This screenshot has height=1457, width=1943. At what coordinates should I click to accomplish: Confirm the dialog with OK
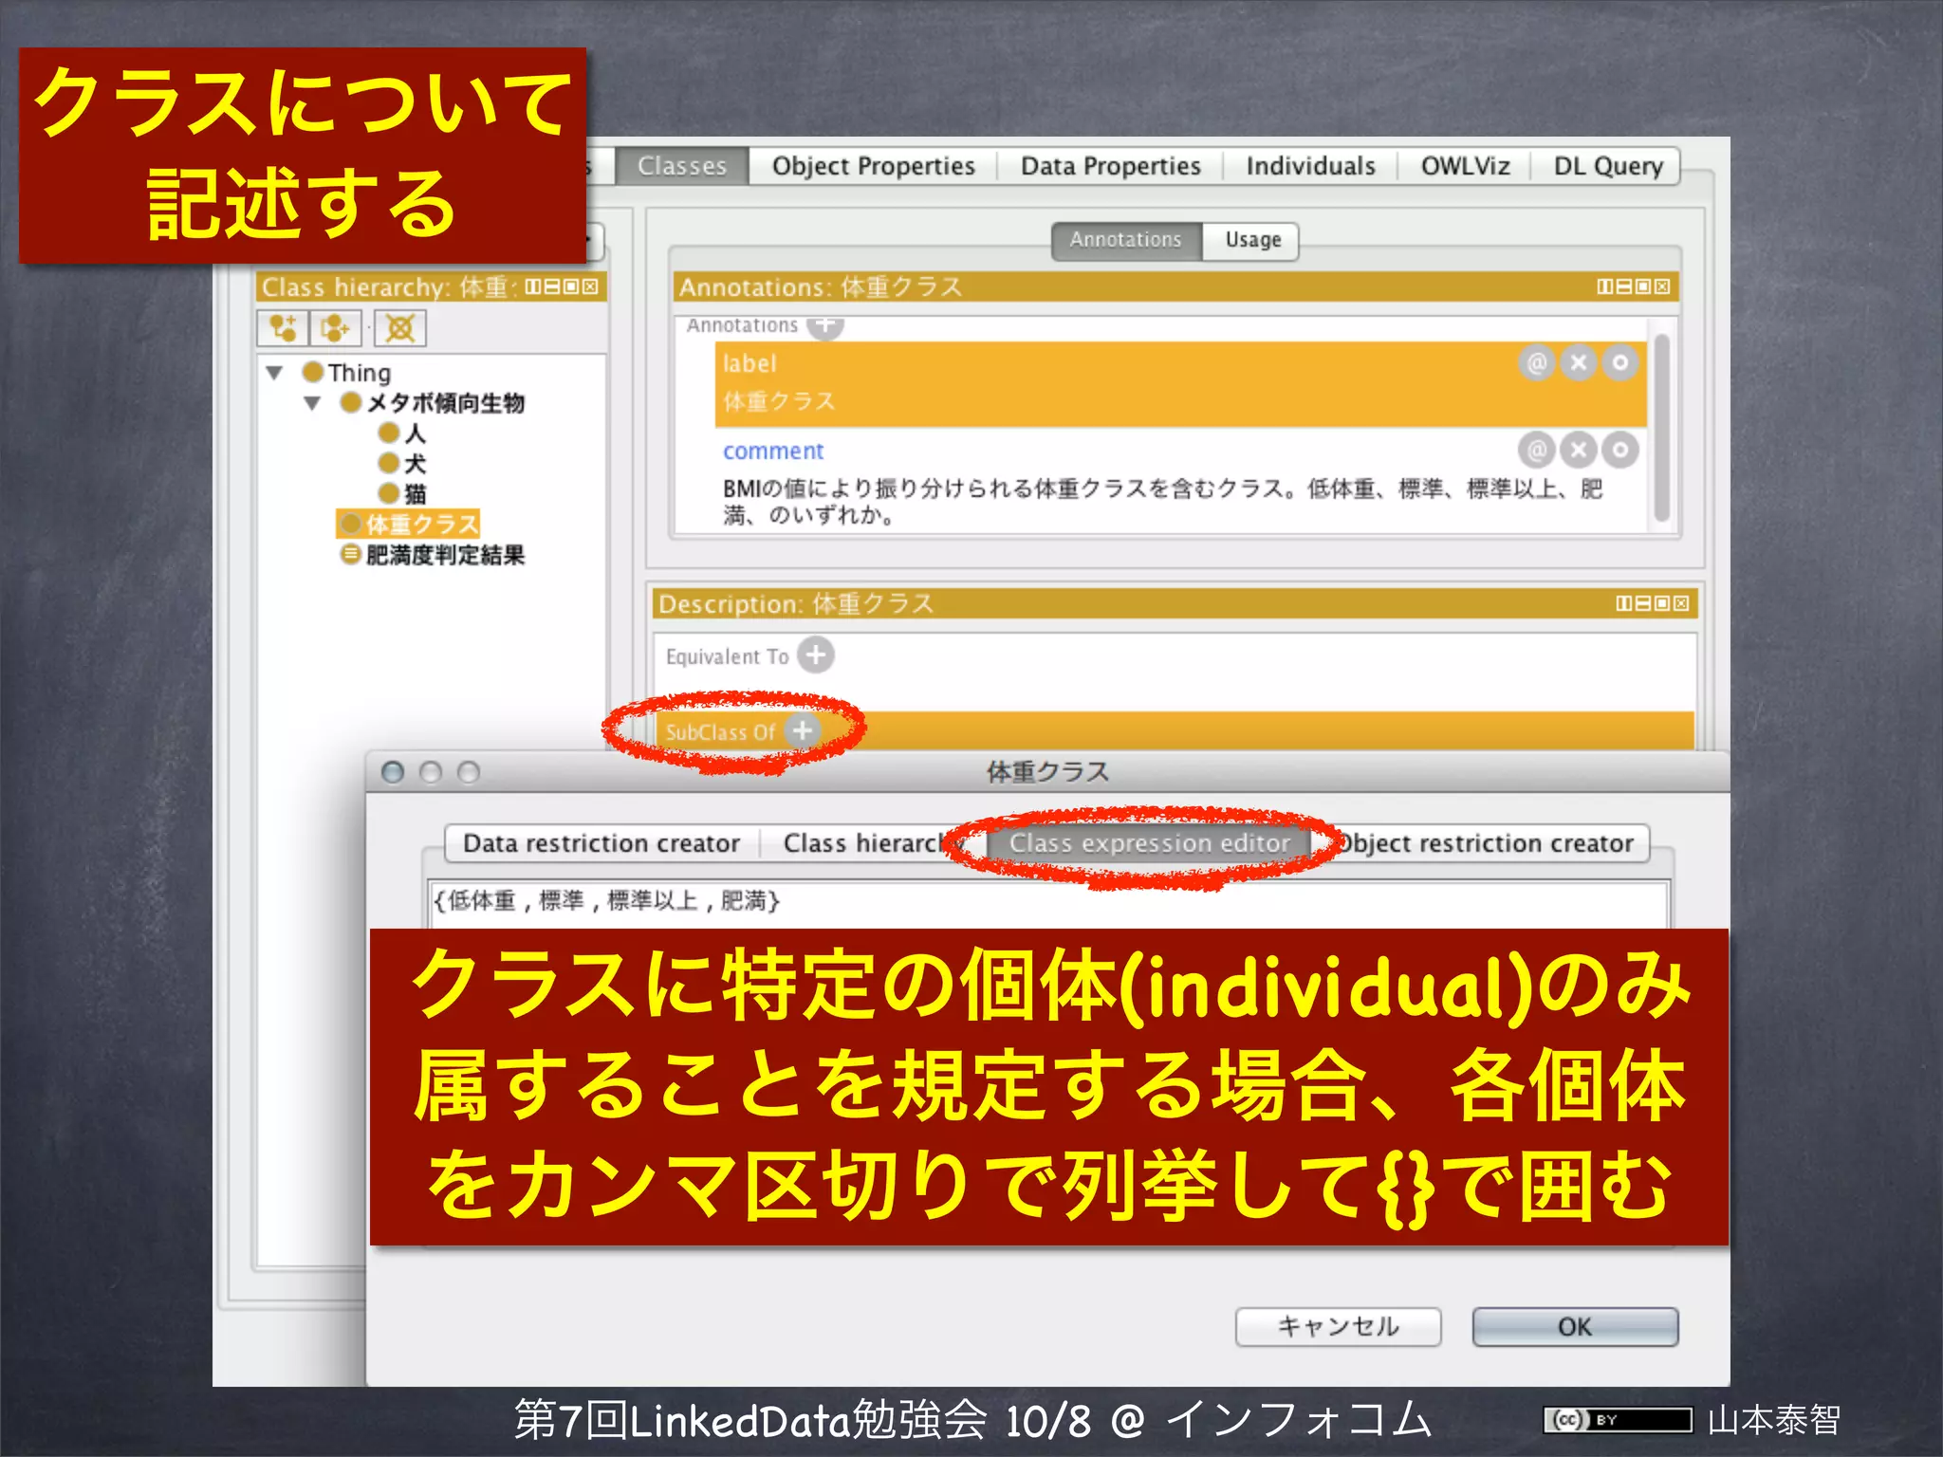point(1575,1326)
